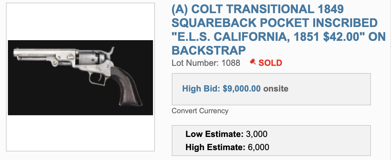Select the $9,000.00 high bid amount
This screenshot has height=160, width=391.
tap(242, 89)
